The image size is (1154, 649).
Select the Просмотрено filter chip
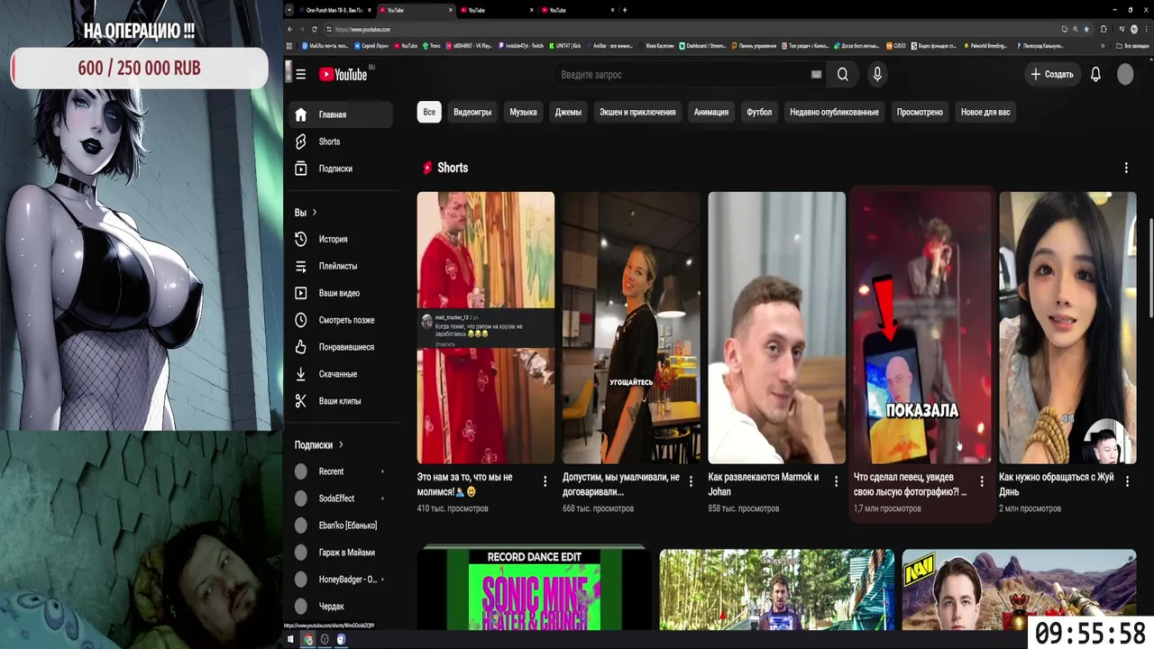920,112
